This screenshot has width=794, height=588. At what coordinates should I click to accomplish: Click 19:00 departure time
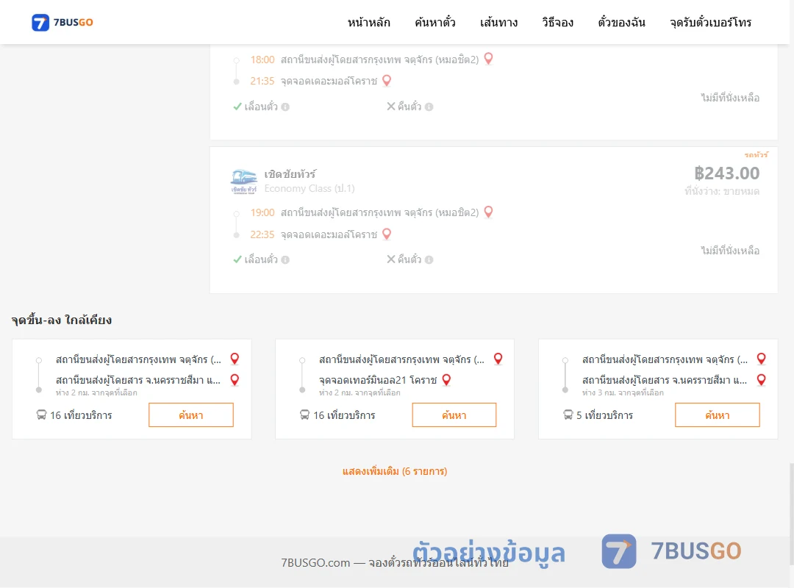click(262, 212)
